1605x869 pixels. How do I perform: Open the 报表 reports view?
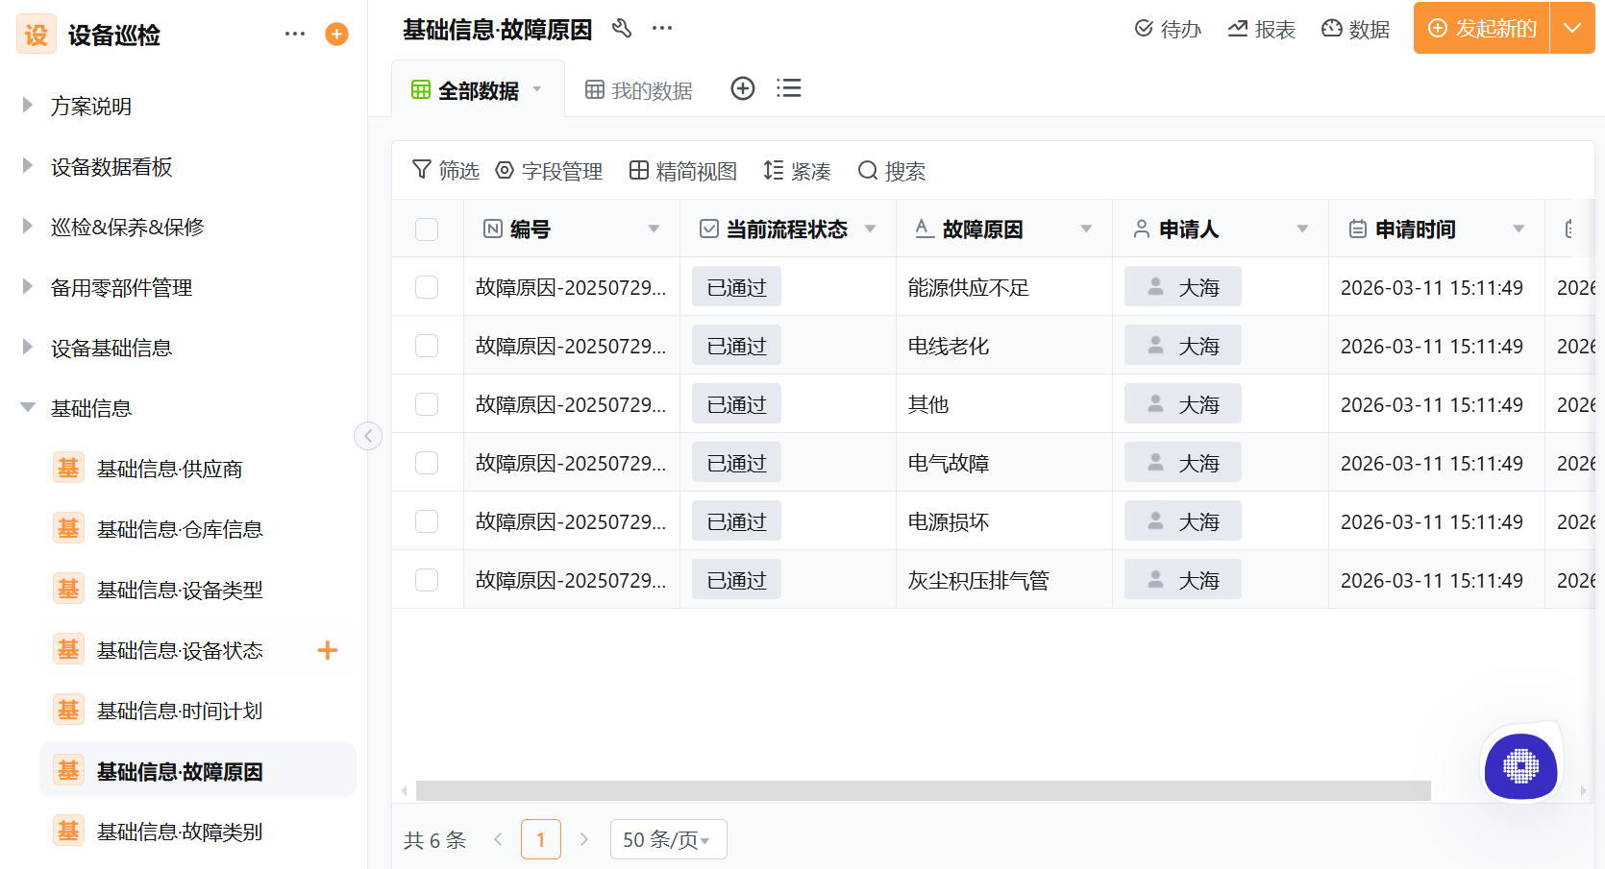click(1260, 28)
